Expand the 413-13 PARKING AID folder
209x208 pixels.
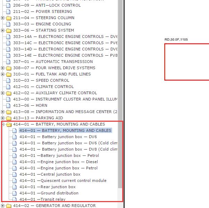click(2, 118)
